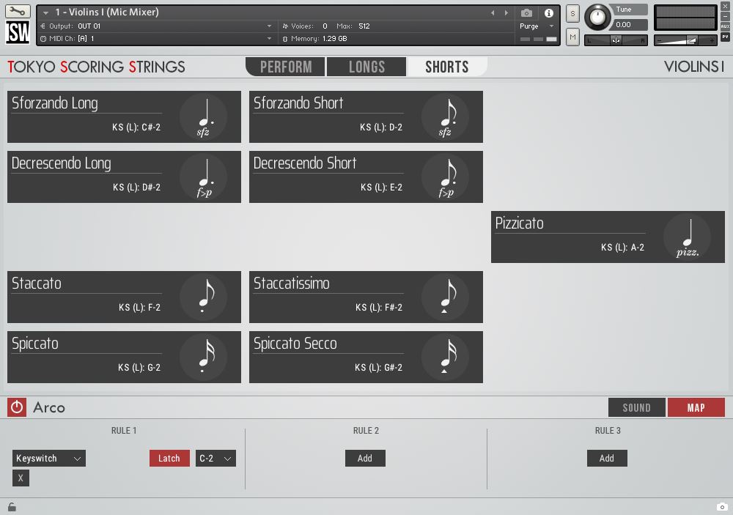This screenshot has width=733, height=515.
Task: Open the AUX sends button
Action: point(725,26)
